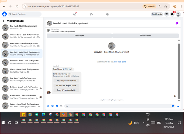Open the Chrome profile icon
This screenshot has height=134, width=184.
[175, 6]
